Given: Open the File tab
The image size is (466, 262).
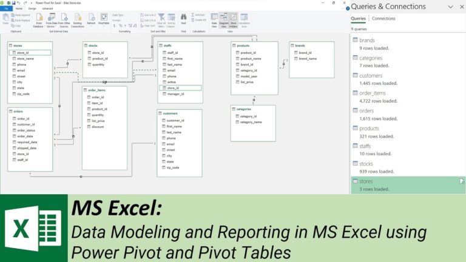Looking at the screenshot, I should [6, 8].
